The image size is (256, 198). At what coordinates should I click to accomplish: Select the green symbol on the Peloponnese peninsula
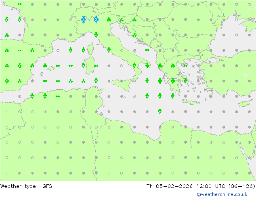tap(173, 81)
